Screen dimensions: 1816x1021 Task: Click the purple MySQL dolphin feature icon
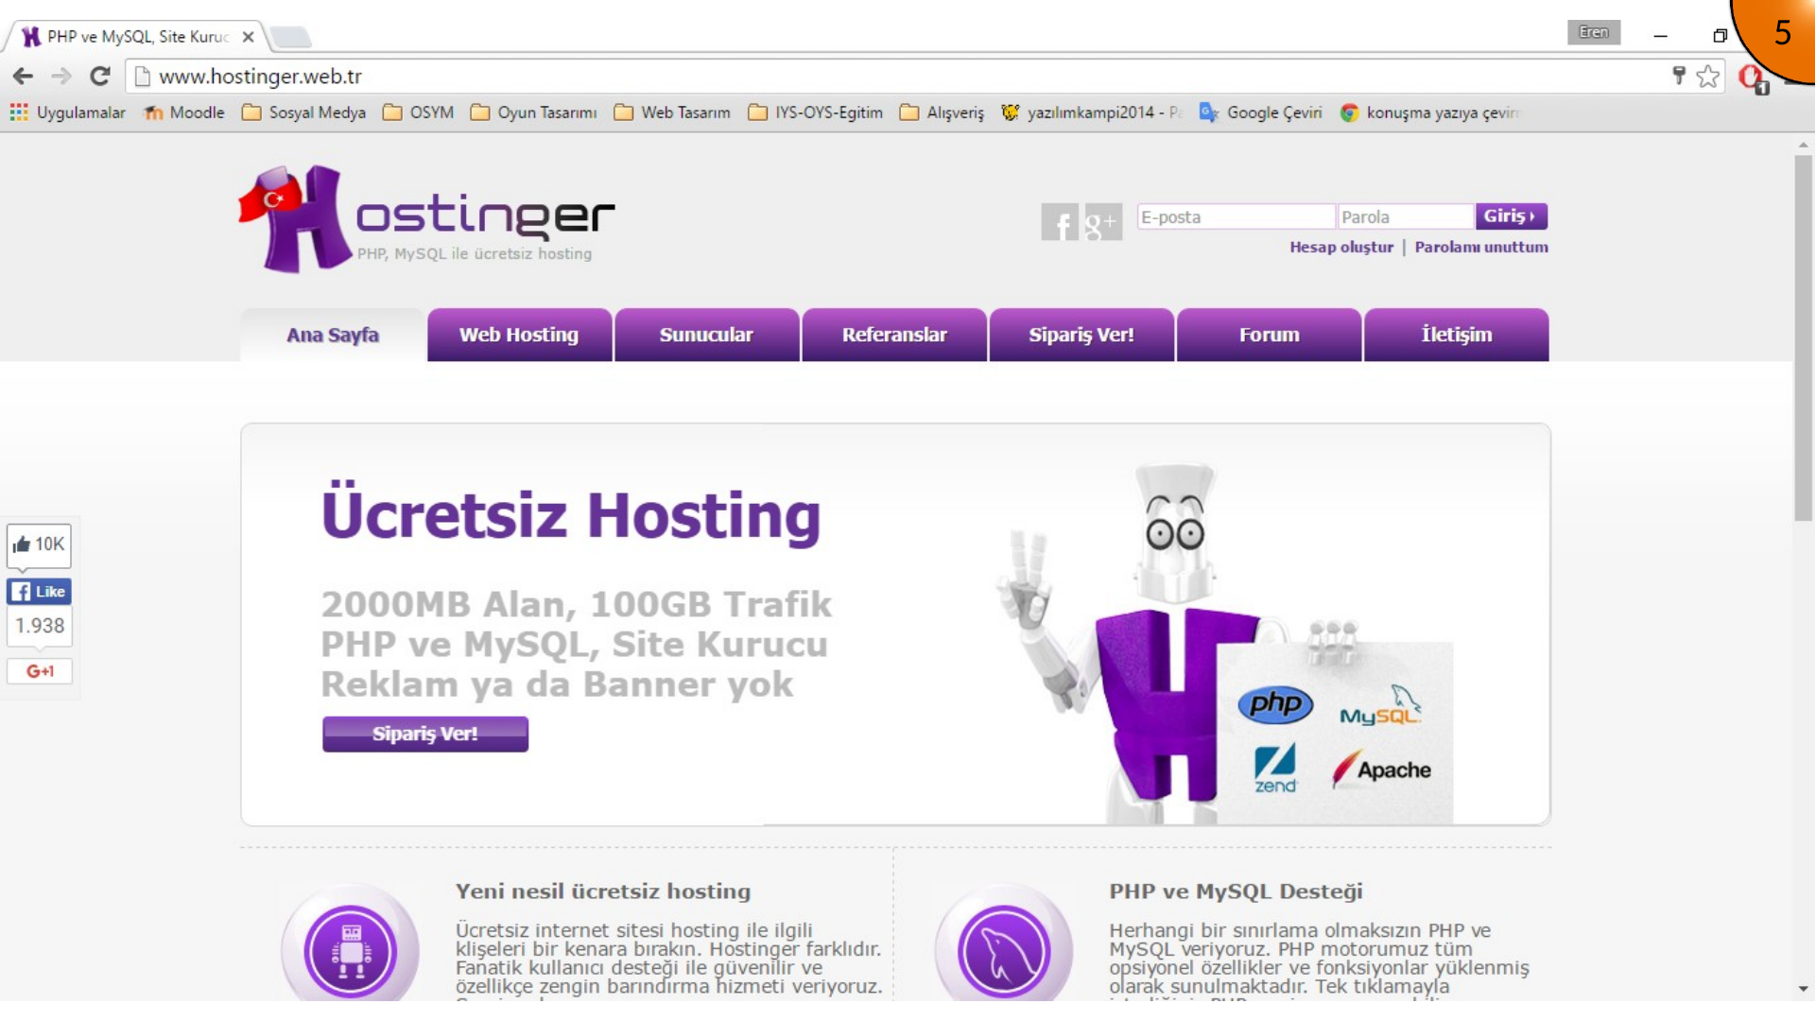(1004, 950)
